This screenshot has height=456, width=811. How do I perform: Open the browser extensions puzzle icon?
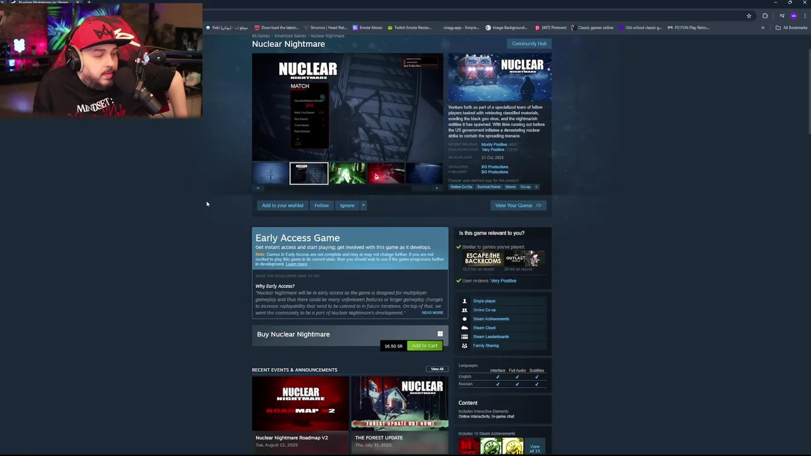point(765,16)
